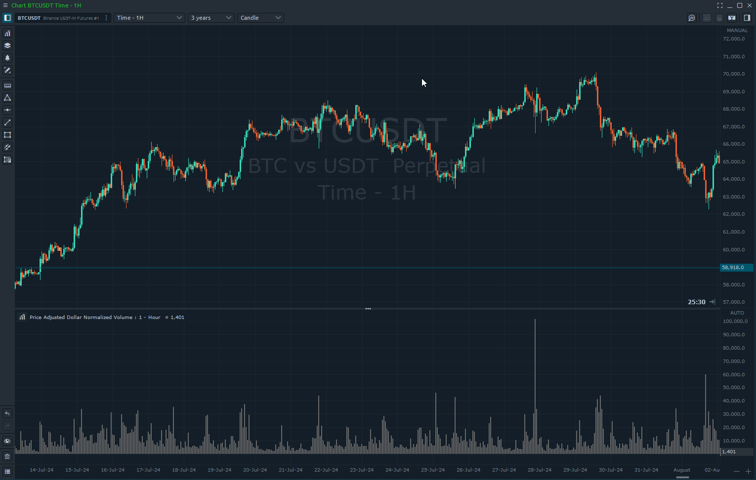Click the fullscreen brackets icon in title bar
The image size is (756, 480).
pos(720,5)
